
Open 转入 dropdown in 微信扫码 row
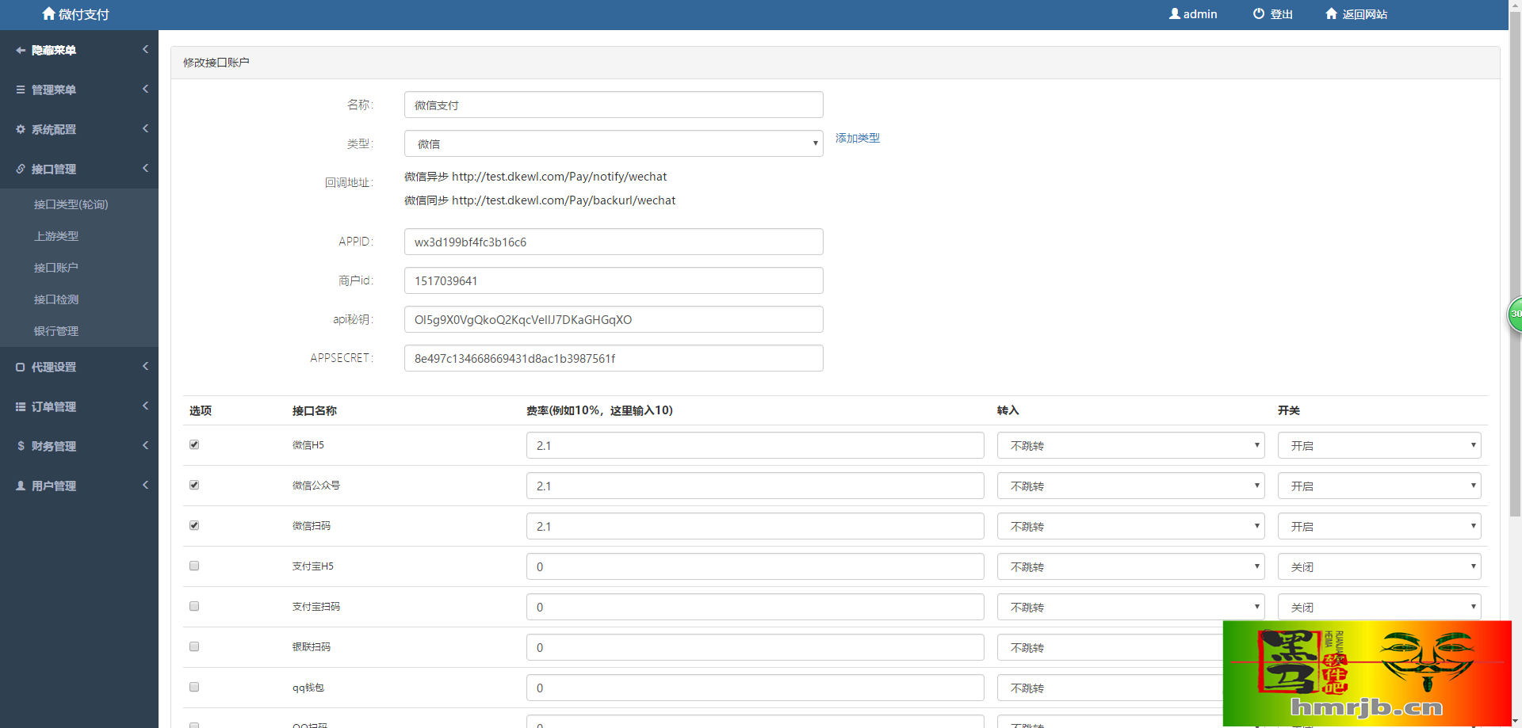click(x=1131, y=526)
